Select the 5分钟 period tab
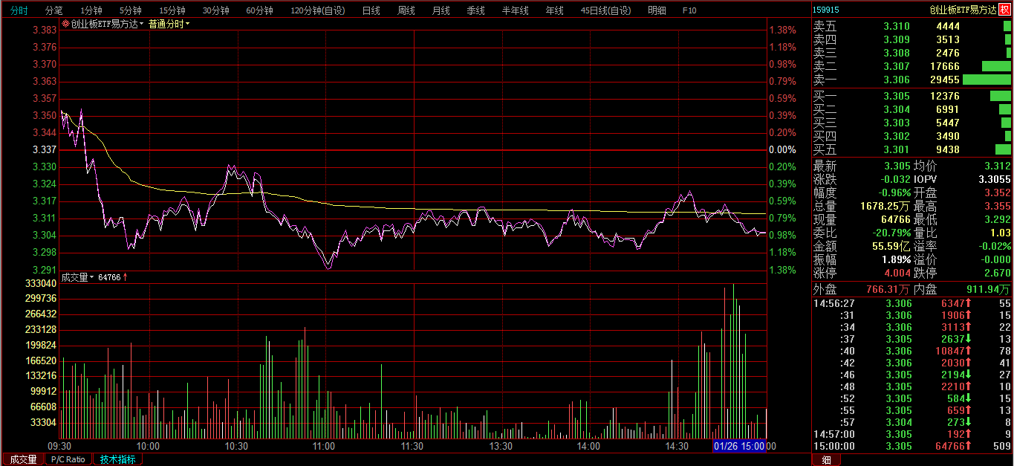This screenshot has height=466, width=1014. 130,10
